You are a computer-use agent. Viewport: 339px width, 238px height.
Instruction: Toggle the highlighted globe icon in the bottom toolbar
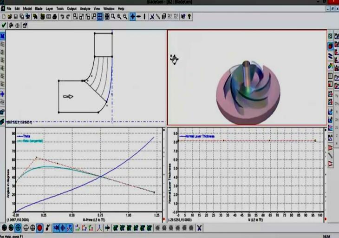point(18,228)
